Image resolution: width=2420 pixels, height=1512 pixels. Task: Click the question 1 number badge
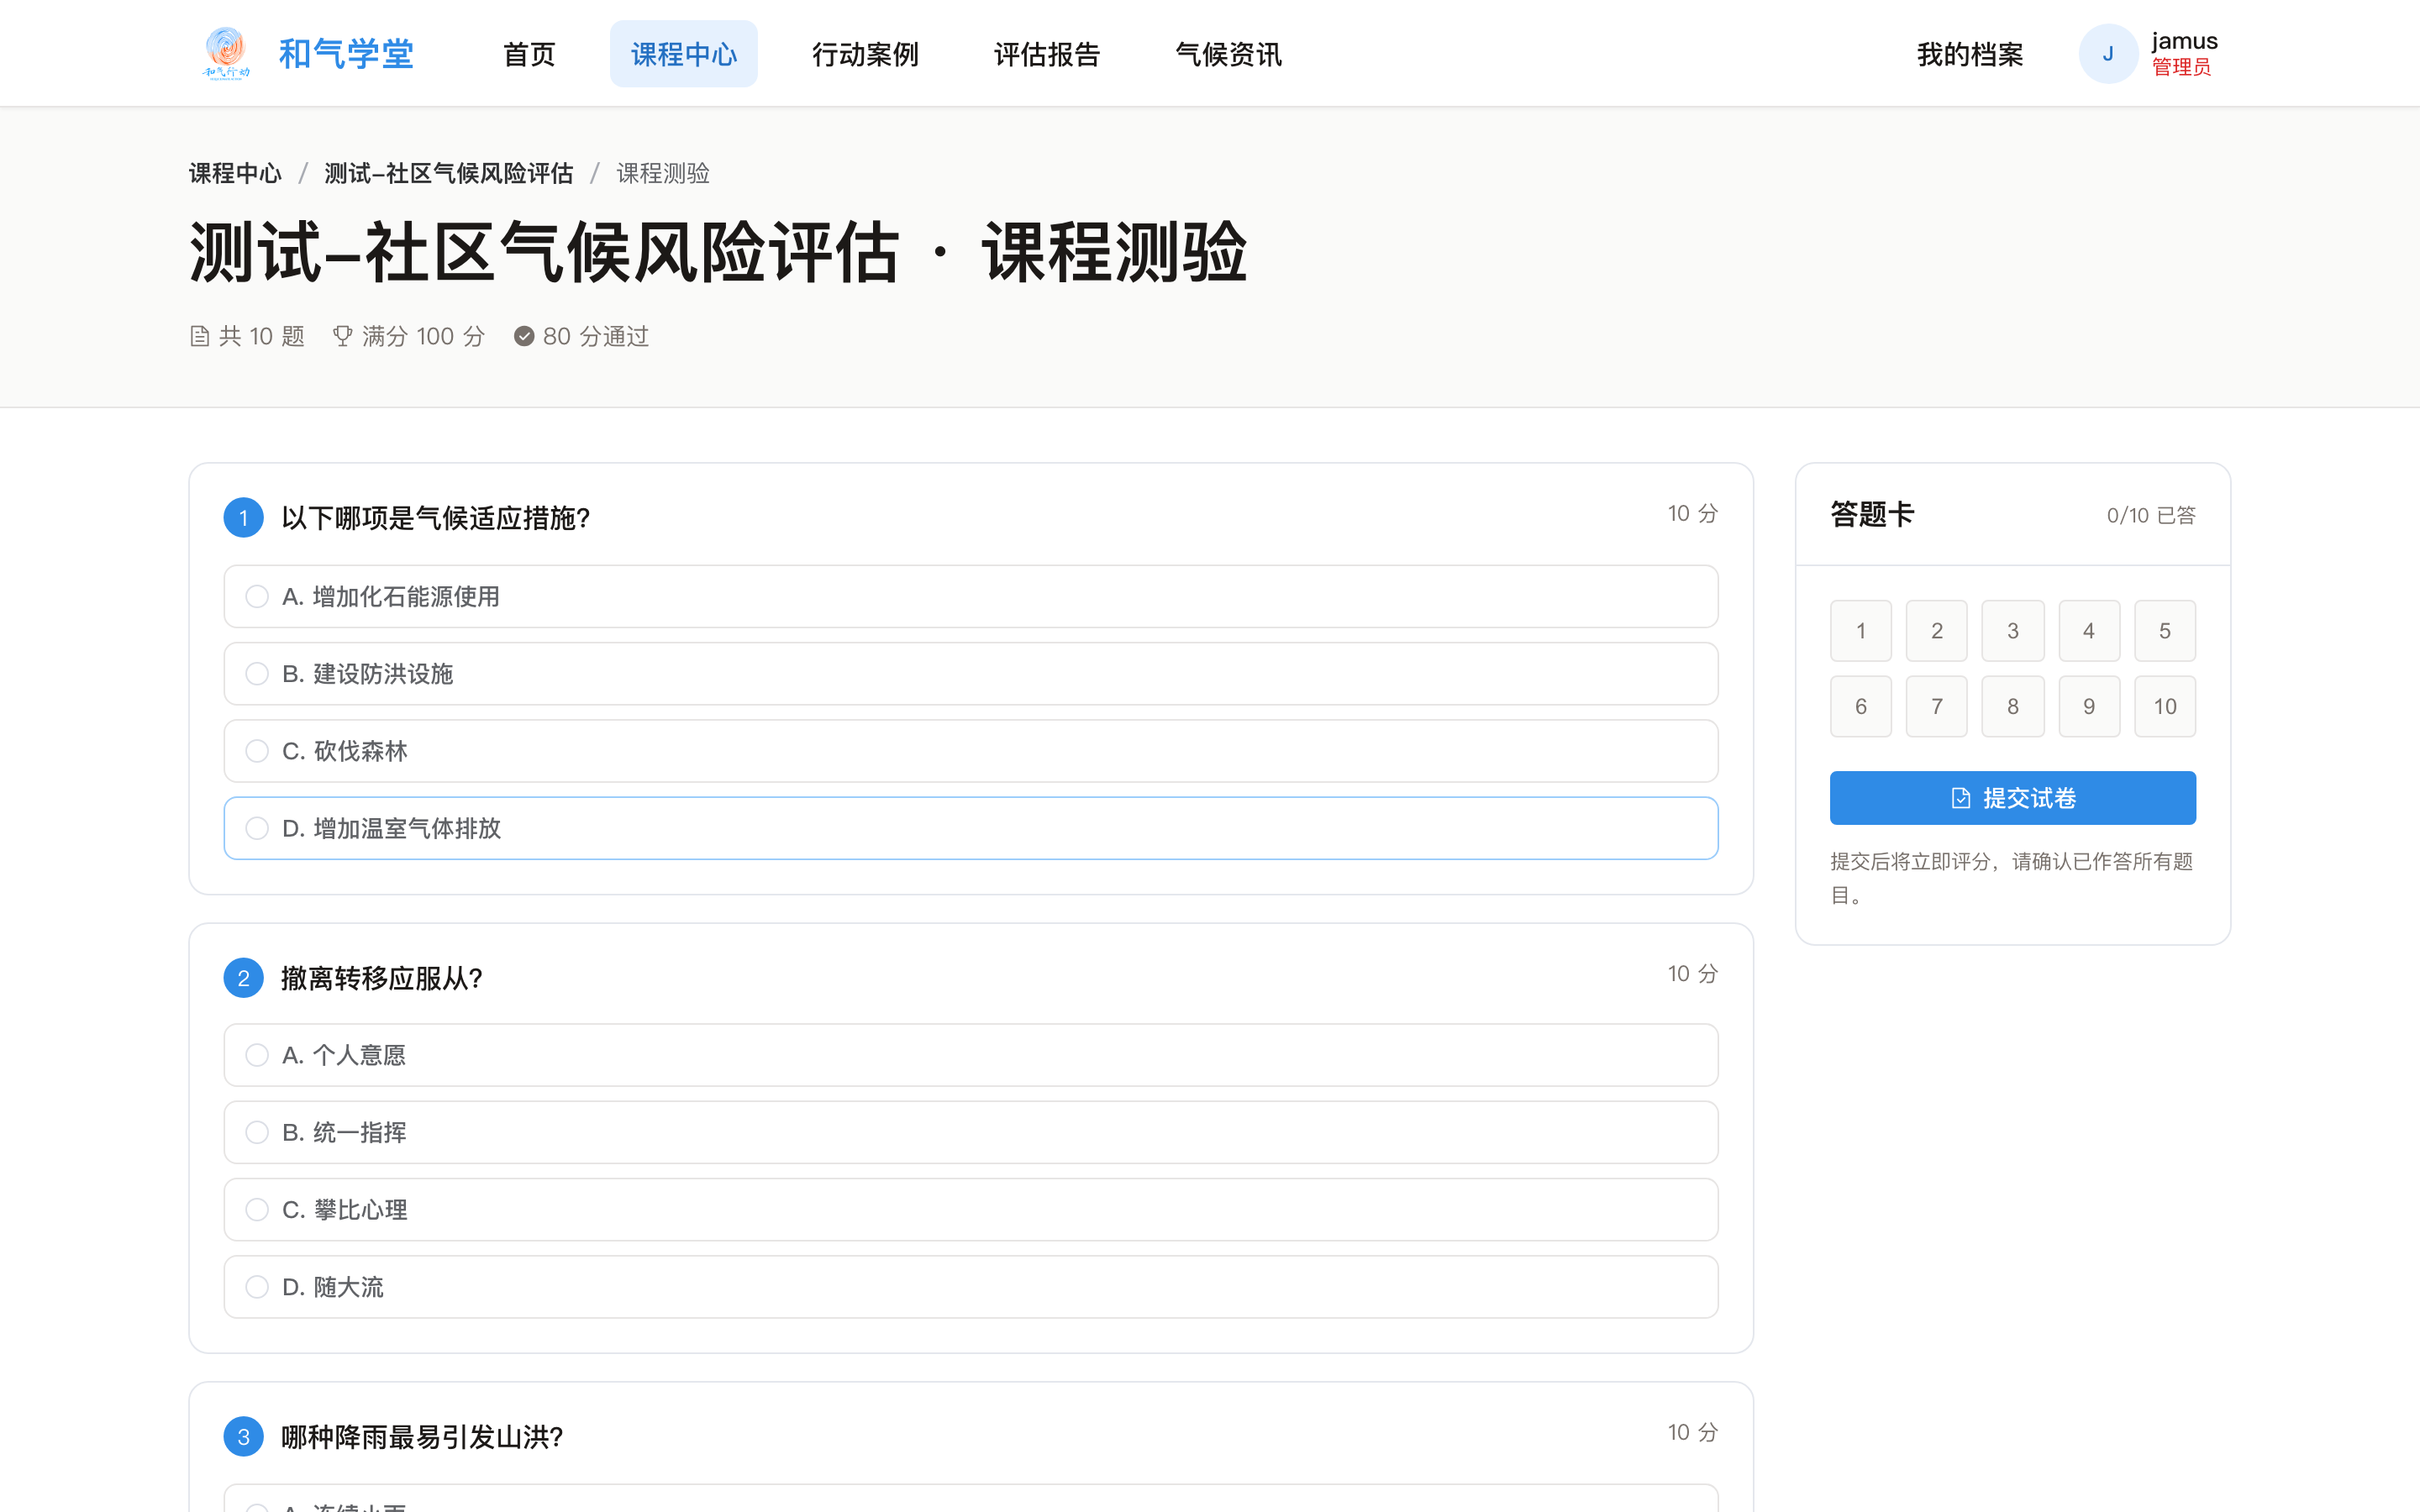pyautogui.click(x=243, y=517)
